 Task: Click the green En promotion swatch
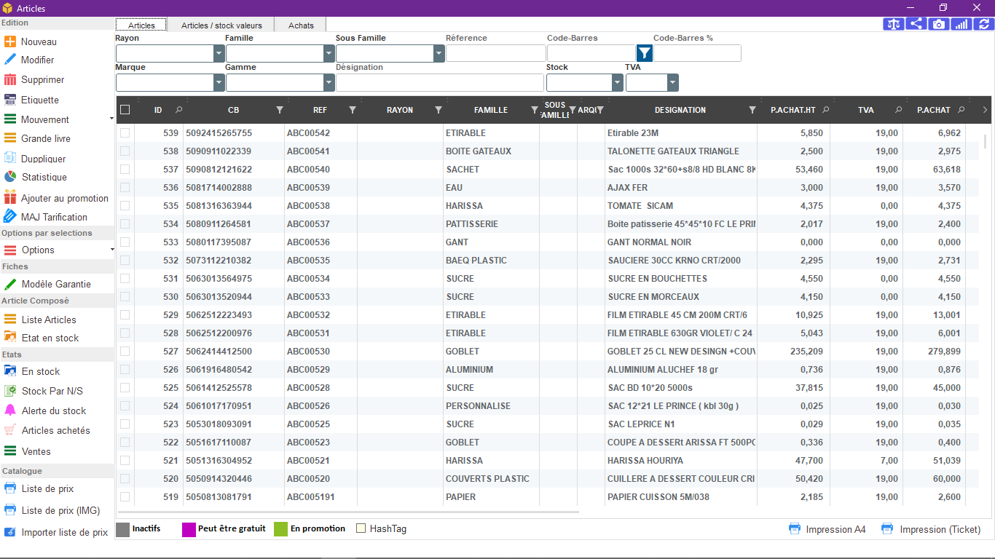(281, 529)
